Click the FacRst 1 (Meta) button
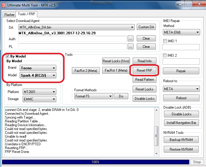This screenshot has width=206, height=167. coord(116,70)
